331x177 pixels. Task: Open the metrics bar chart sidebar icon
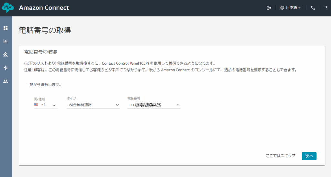(x=6, y=41)
